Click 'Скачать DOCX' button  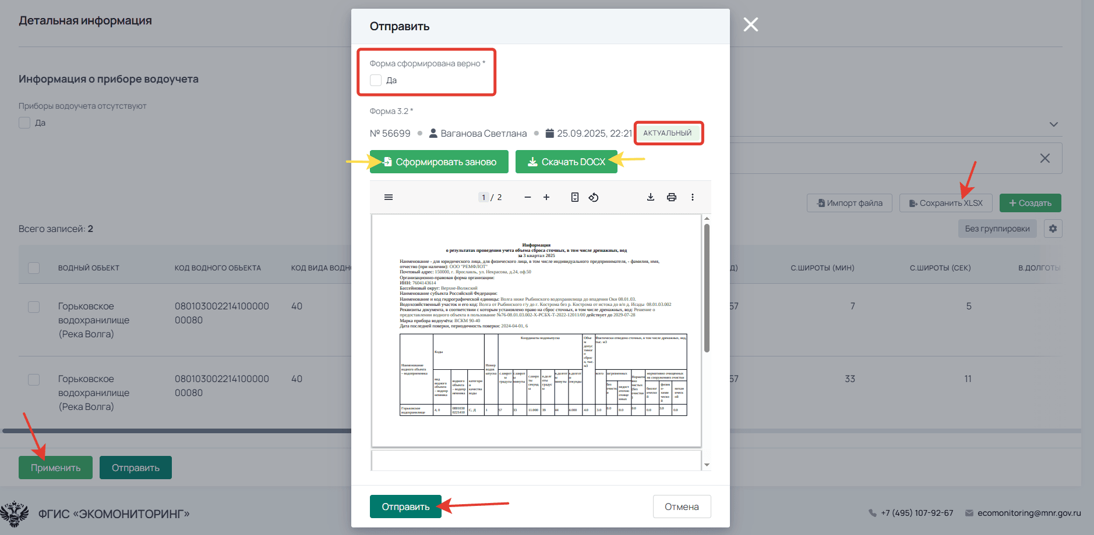click(566, 162)
